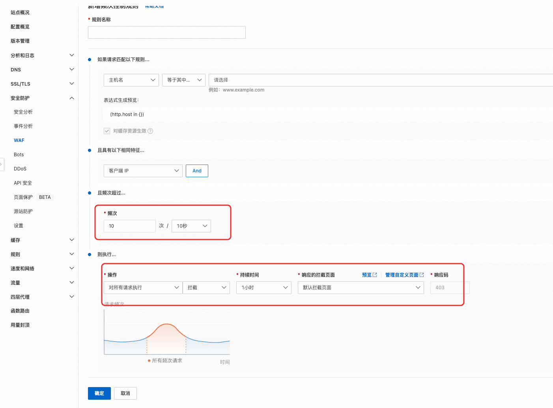Click the 请求频次 preview chart

167,332
